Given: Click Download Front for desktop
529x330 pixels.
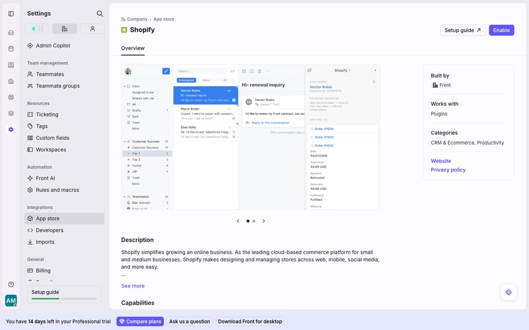Looking at the screenshot, I should pyautogui.click(x=250, y=322).
